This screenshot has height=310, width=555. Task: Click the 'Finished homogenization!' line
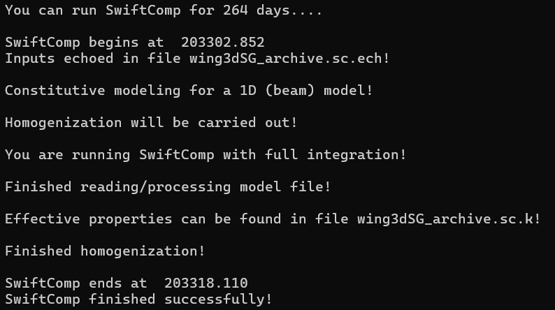pyautogui.click(x=105, y=251)
